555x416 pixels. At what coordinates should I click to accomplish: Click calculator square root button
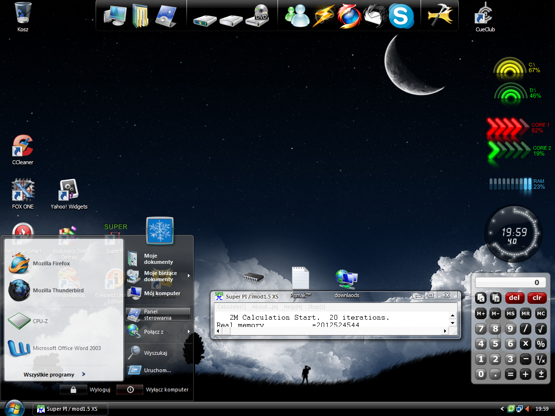point(541,329)
